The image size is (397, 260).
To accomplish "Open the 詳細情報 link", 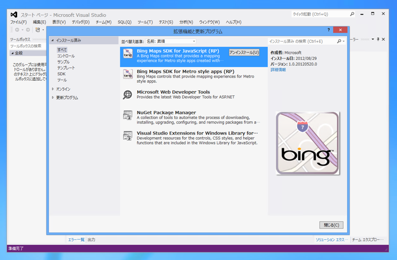I will coord(278,70).
